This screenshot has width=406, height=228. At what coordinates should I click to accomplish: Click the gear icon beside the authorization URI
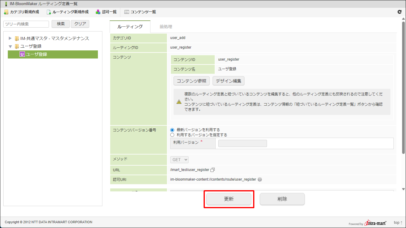click(x=260, y=179)
